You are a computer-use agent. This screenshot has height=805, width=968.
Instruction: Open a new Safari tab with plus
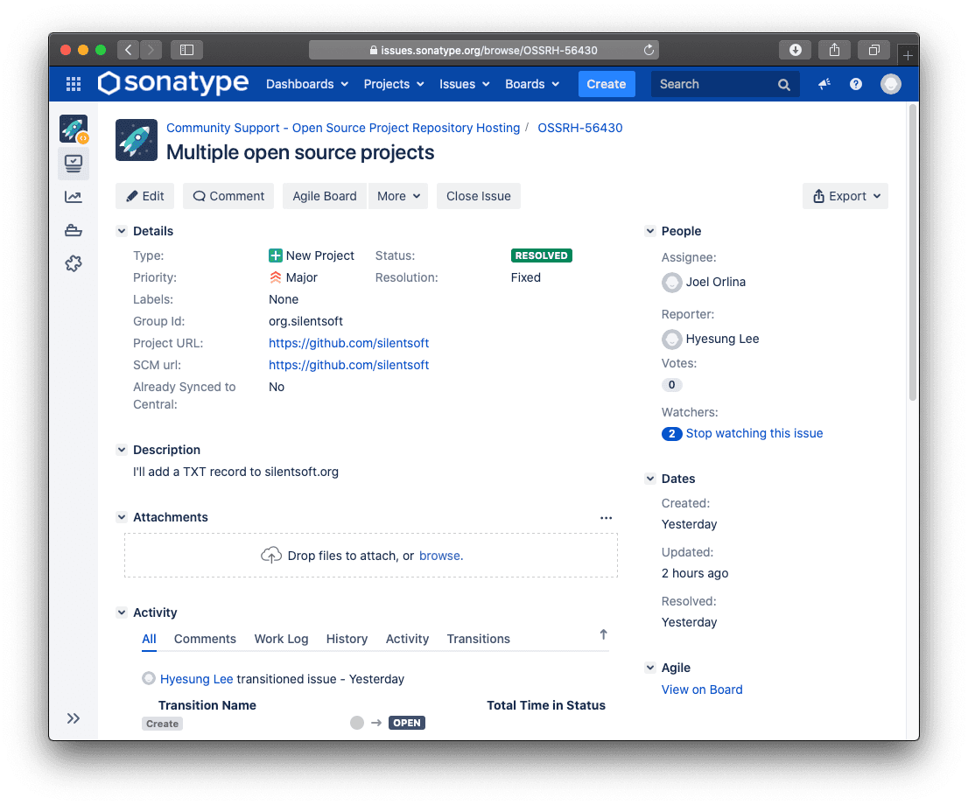coord(908,55)
